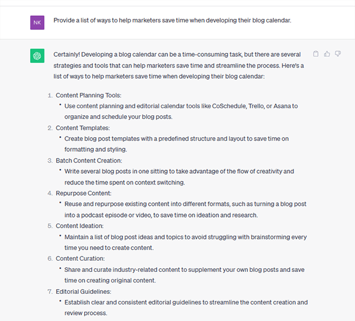355x321 pixels.
Task: Click the bullet about maintaining blog post ideas
Action: [183, 242]
